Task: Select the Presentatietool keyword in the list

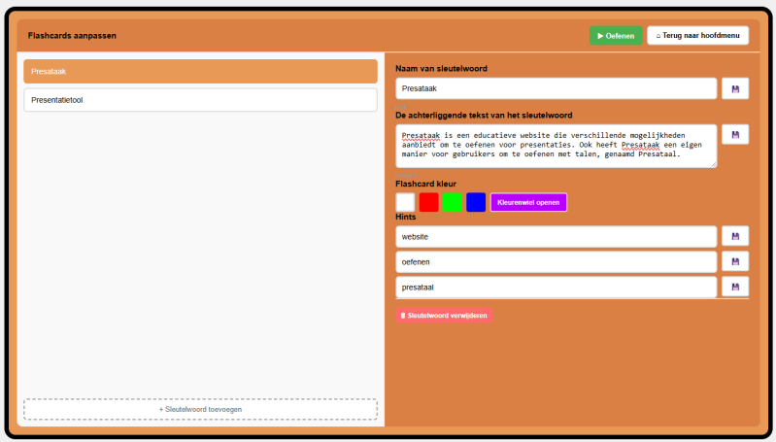Action: coord(200,100)
